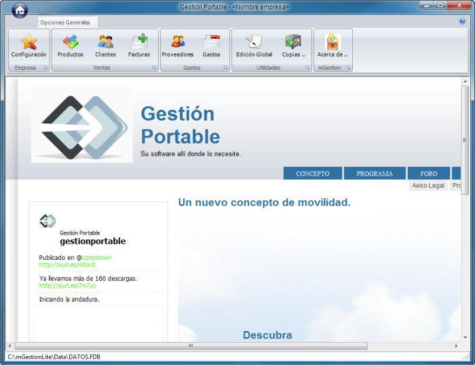Expand the mGestion group launcher
475x365 pixels.
(348, 68)
